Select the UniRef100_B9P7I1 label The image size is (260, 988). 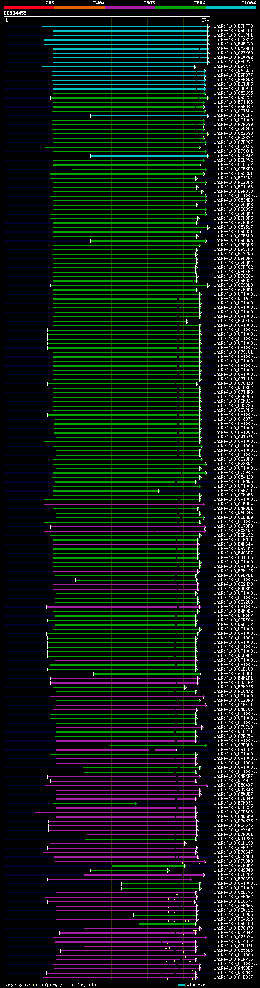(233, 491)
